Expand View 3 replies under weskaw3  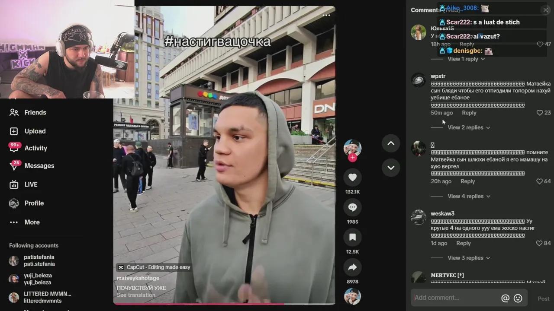(469, 258)
